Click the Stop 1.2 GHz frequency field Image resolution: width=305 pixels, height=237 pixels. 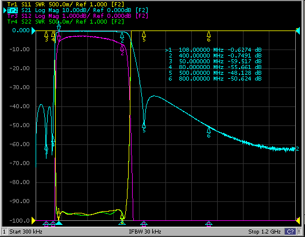(264, 232)
